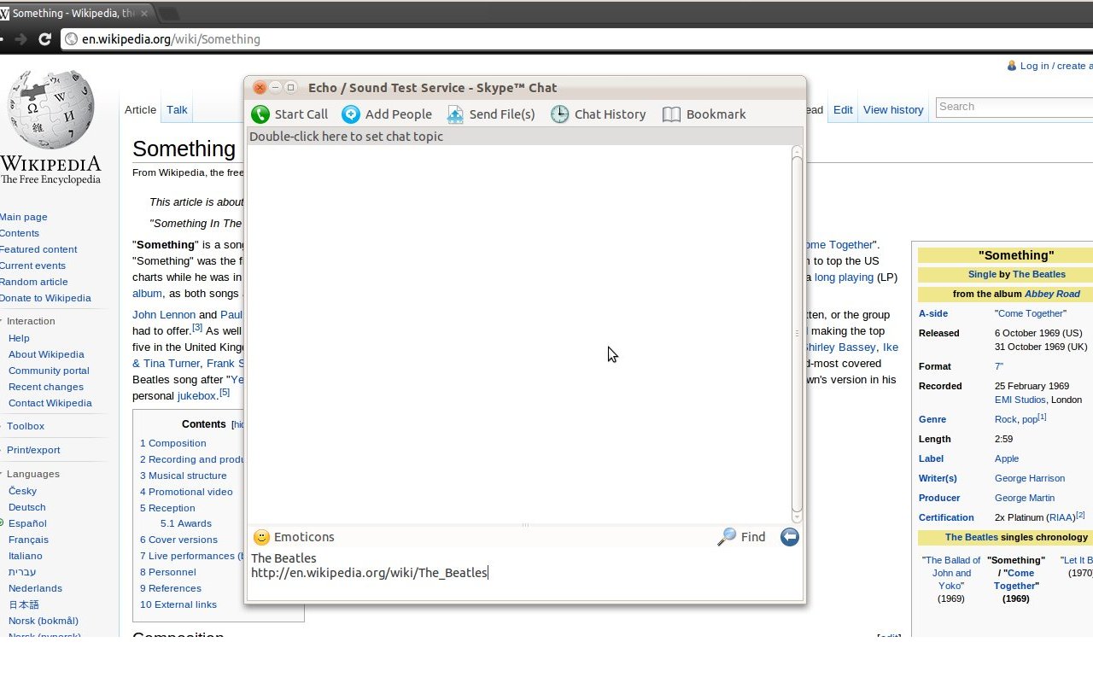The width and height of the screenshot is (1093, 683).
Task: Open Chat History via the clock icon
Action: point(559,114)
